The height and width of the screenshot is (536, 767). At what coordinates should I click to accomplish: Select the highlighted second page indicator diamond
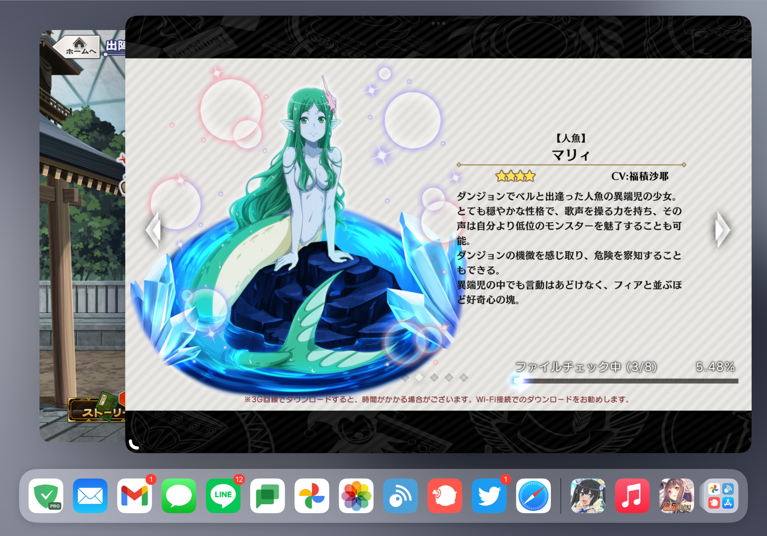[x=419, y=378]
